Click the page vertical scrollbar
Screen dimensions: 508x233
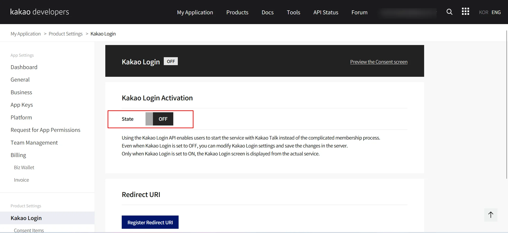pyautogui.click(x=506, y=105)
